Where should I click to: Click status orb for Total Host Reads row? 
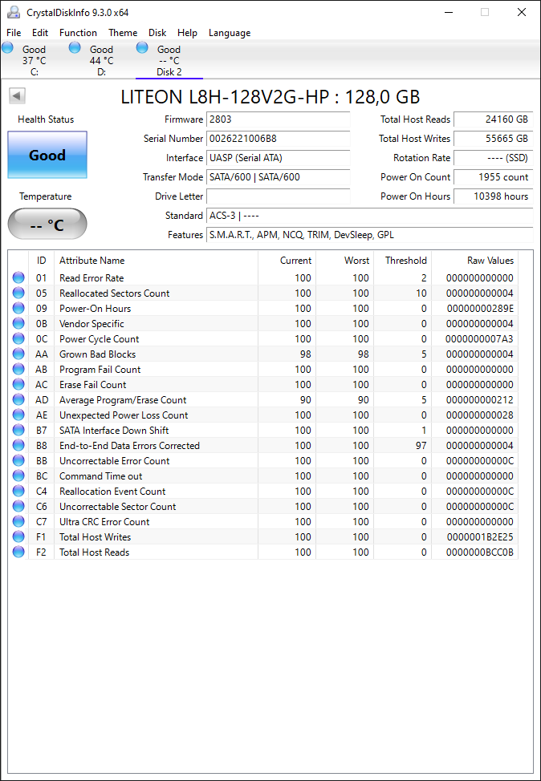point(18,552)
